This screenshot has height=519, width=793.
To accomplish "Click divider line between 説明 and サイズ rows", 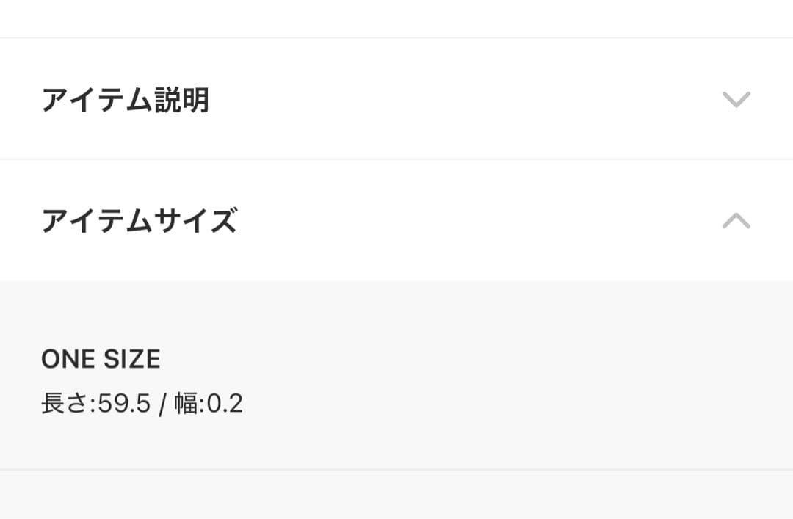I will click(396, 159).
